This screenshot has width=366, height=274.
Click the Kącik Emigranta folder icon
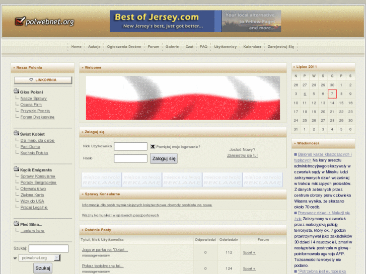click(x=16, y=169)
